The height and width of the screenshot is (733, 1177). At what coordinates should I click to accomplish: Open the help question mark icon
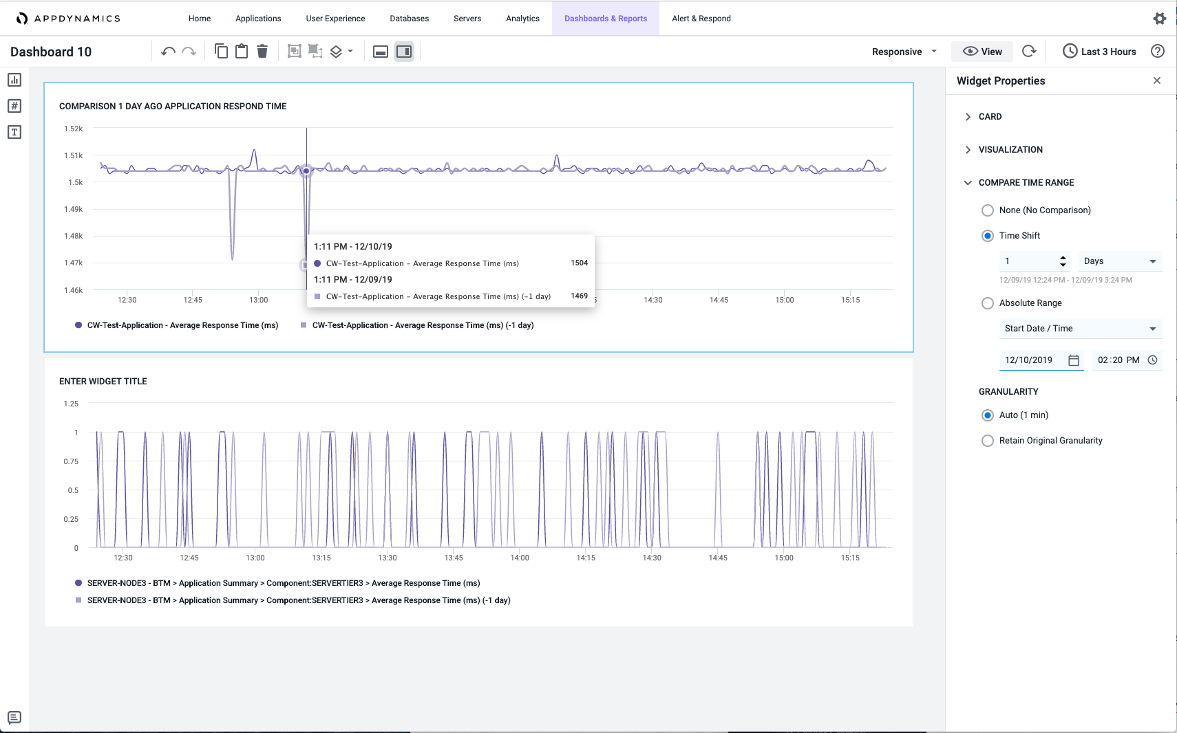click(1158, 51)
